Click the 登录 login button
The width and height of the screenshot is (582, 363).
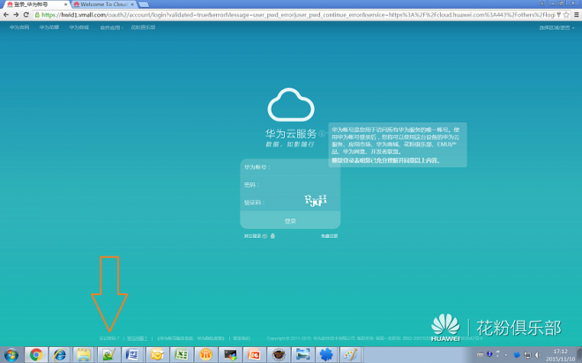point(290,221)
